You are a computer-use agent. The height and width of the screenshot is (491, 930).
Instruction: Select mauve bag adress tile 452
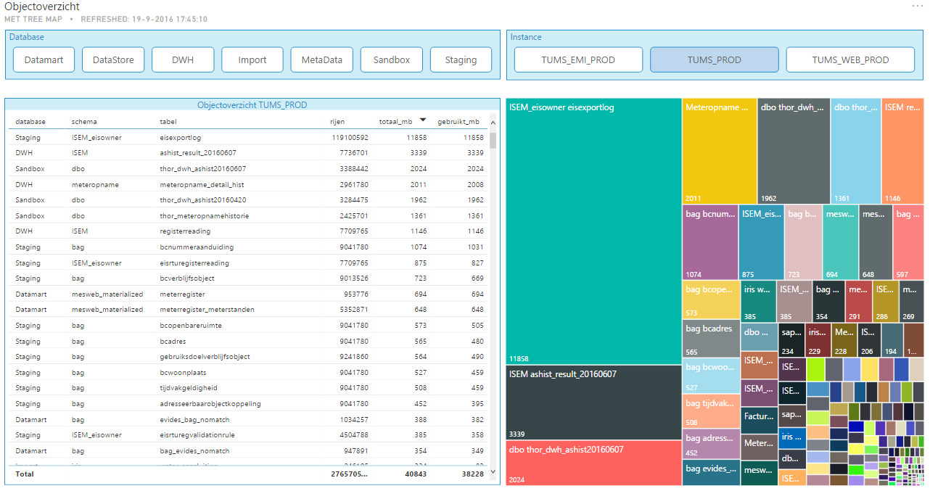[x=712, y=443]
